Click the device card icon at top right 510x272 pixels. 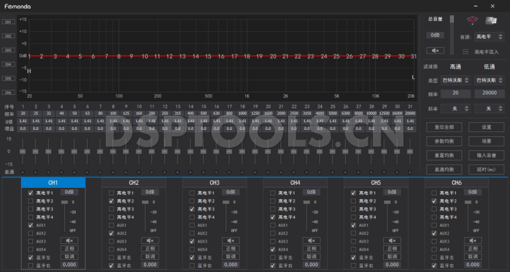point(492,22)
